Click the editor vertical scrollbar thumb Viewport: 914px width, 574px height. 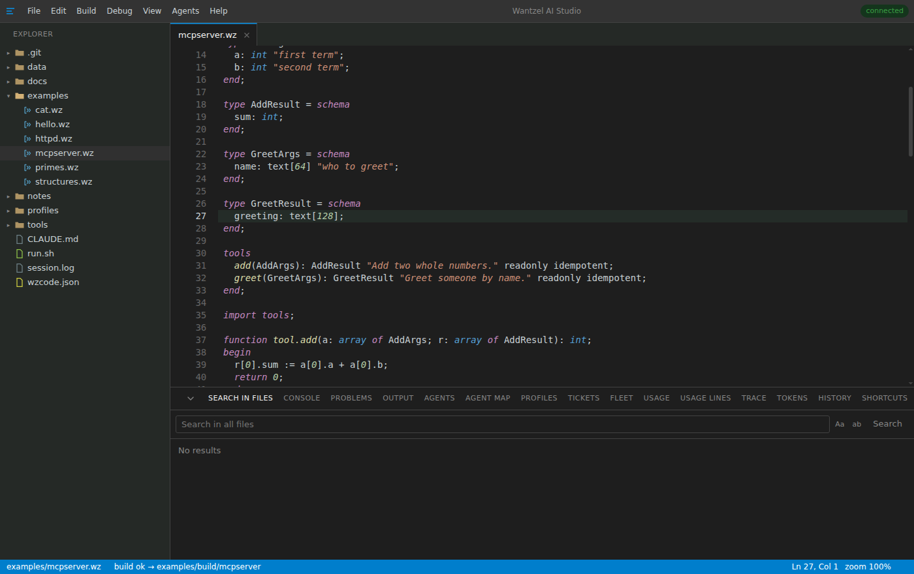tap(911, 121)
